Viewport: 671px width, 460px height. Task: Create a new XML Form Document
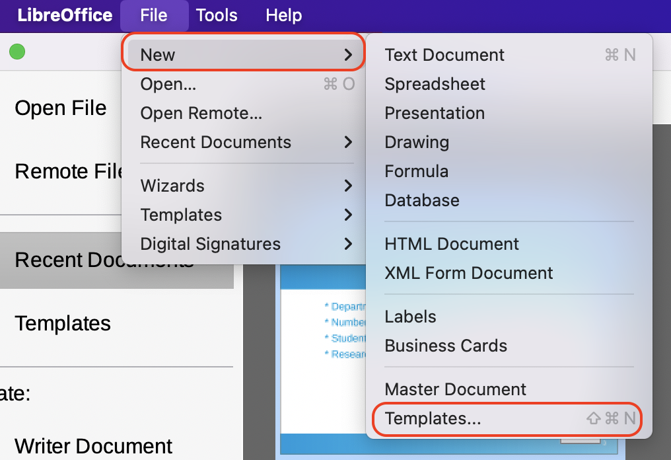509,273
